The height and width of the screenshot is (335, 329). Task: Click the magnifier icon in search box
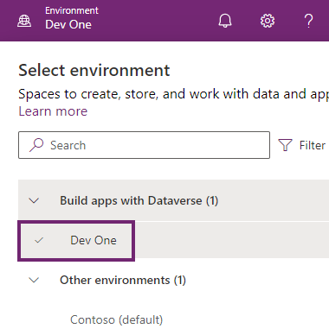pyautogui.click(x=36, y=145)
